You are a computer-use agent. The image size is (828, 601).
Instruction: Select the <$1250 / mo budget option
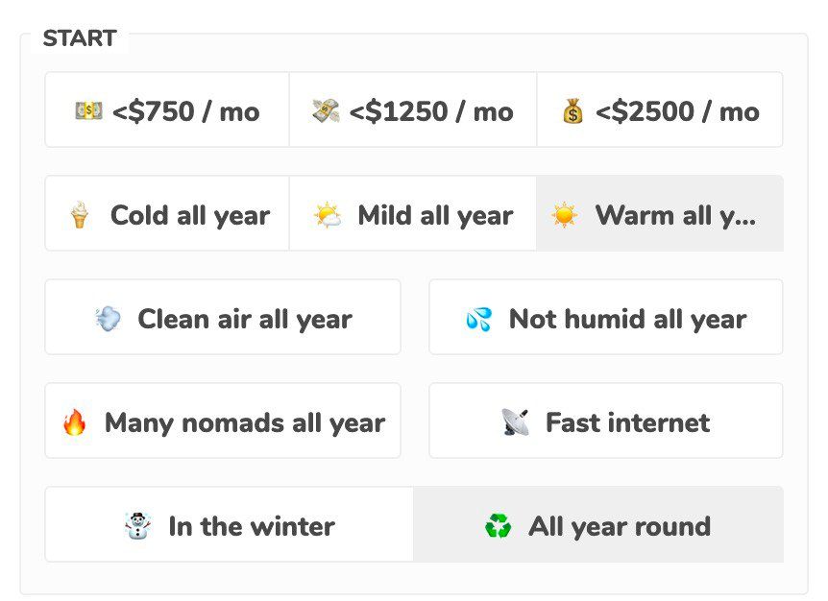click(413, 110)
